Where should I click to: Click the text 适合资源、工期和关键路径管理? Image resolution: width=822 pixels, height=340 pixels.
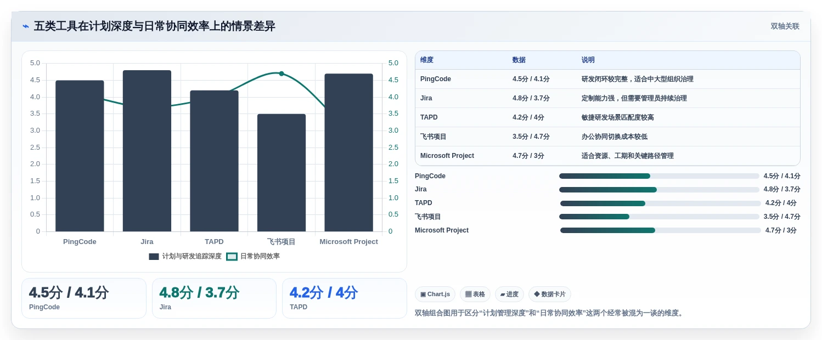(x=628, y=156)
